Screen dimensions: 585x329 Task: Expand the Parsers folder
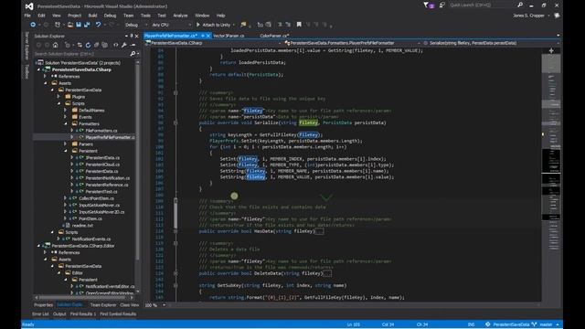tap(65, 144)
